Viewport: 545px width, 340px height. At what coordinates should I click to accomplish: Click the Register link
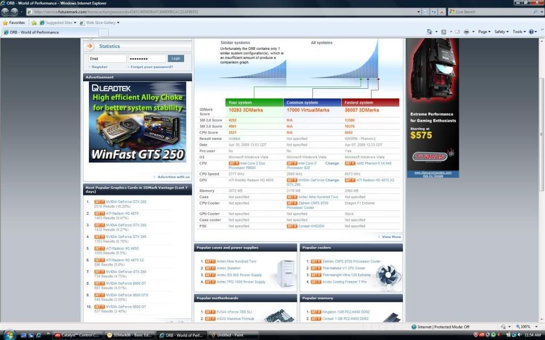pos(100,66)
